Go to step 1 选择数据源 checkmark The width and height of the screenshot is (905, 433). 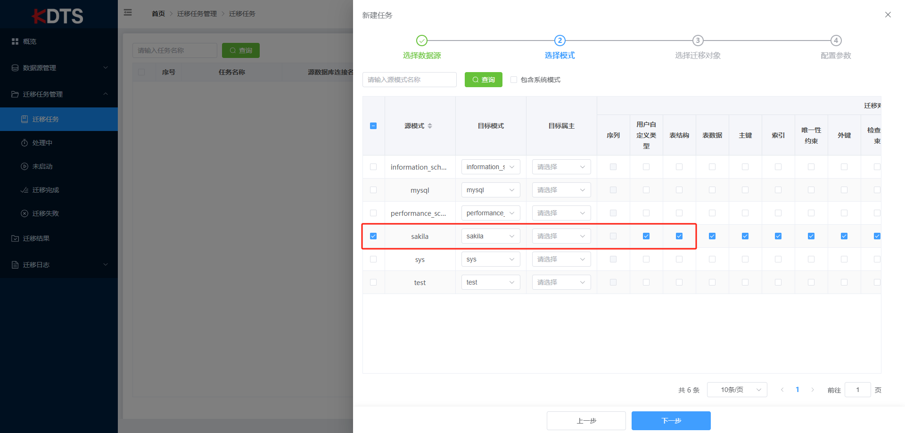tap(422, 41)
